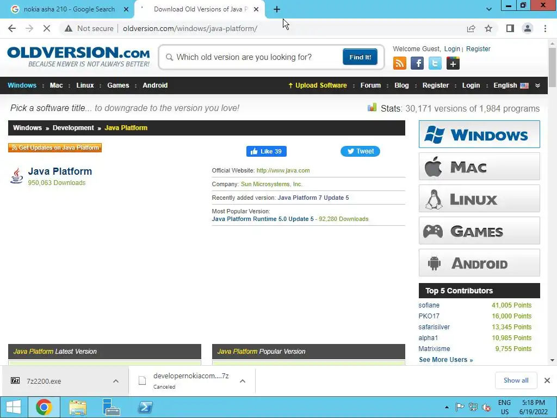Click the Development breadcrumb
Screen dimensions: 557x418
tap(73, 128)
